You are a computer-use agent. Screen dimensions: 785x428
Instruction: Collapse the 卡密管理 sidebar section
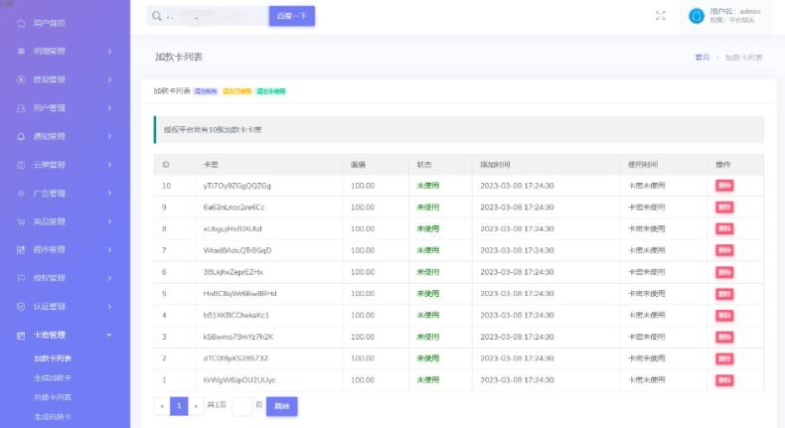click(109, 336)
